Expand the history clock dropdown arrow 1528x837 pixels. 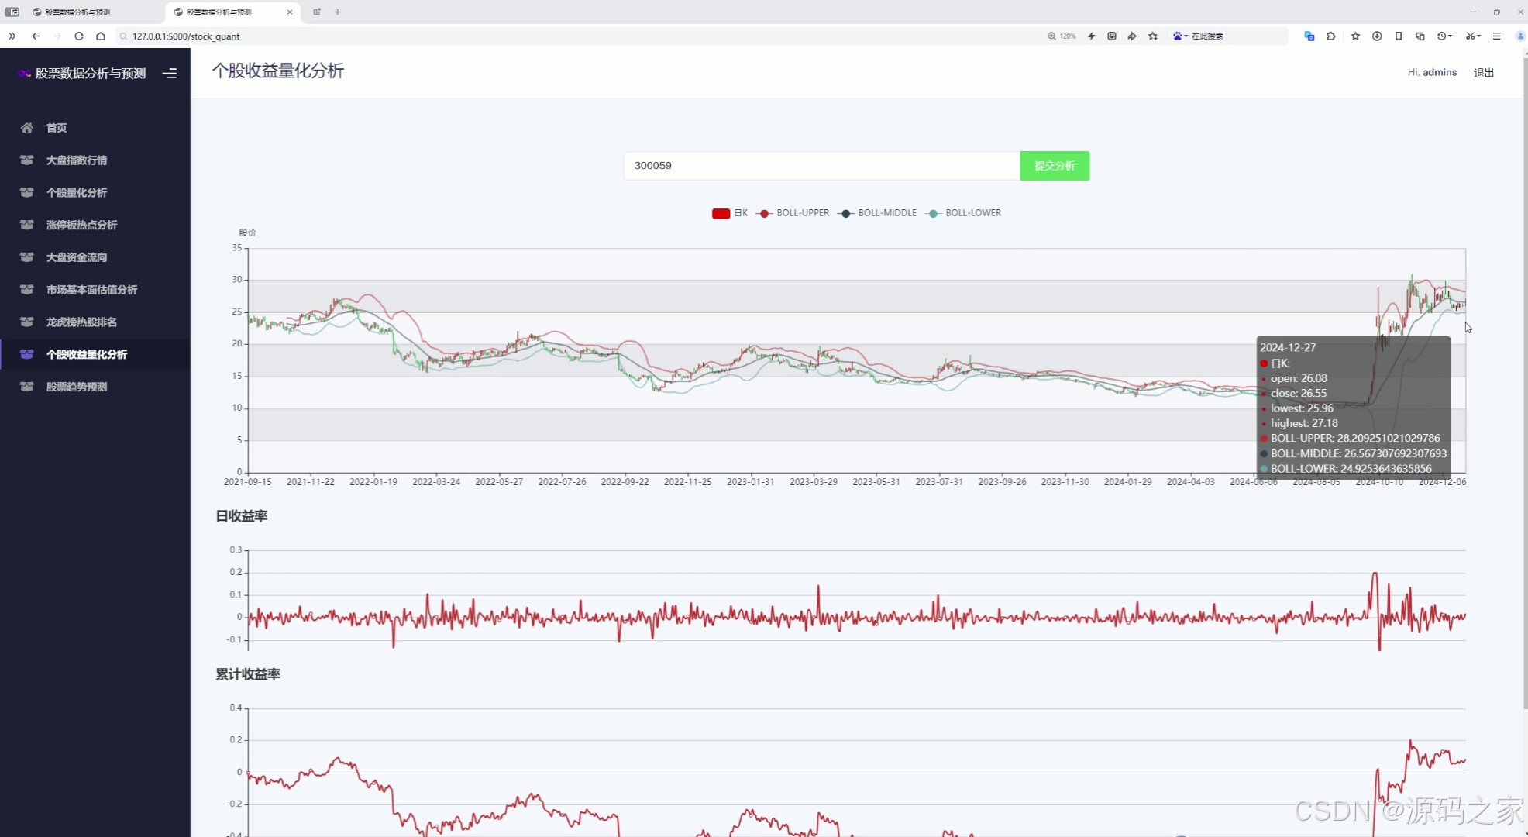coord(1450,36)
